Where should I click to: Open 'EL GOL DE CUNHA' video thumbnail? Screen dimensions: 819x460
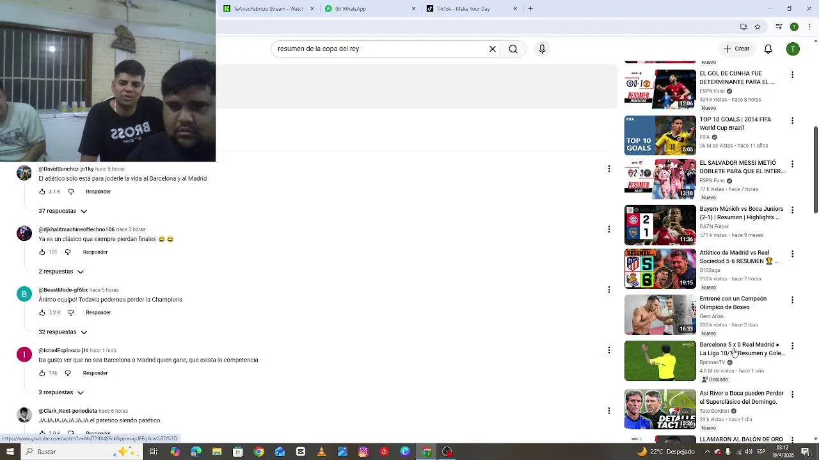click(x=660, y=89)
